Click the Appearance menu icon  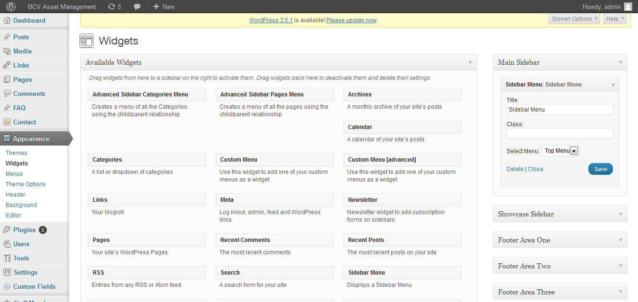tap(7, 138)
